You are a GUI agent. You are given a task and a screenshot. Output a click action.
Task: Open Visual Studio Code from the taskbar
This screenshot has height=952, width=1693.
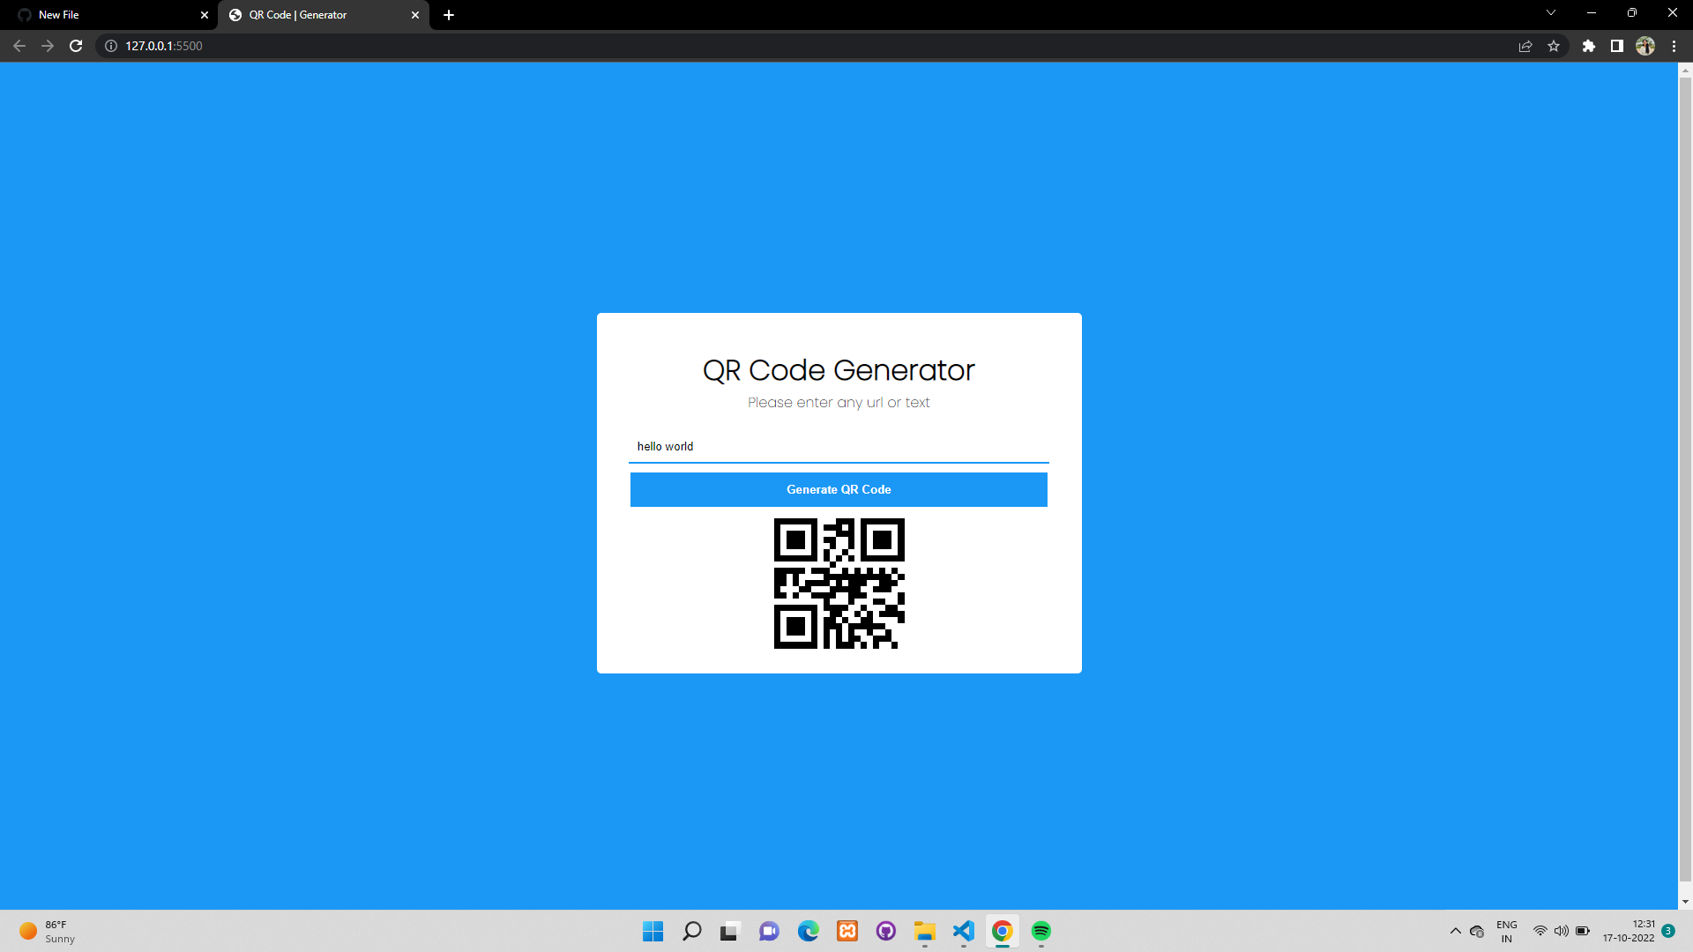coord(963,931)
